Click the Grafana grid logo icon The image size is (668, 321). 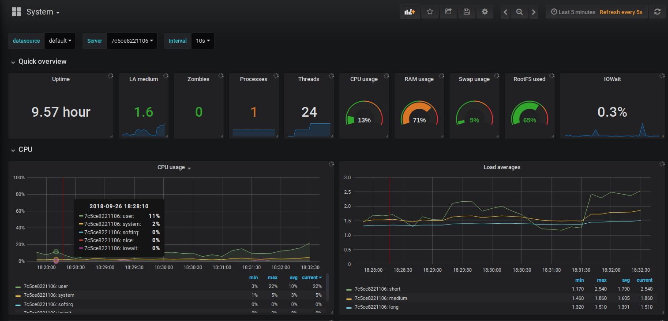point(16,11)
